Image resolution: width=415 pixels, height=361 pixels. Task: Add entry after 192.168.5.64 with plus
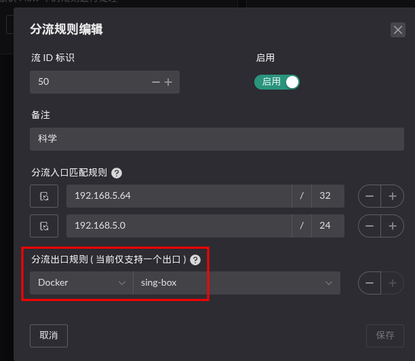[393, 196]
